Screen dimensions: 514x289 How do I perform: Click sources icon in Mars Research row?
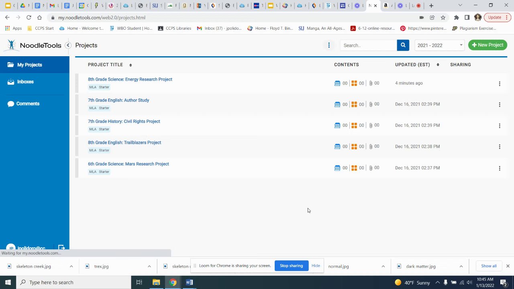pos(337,168)
